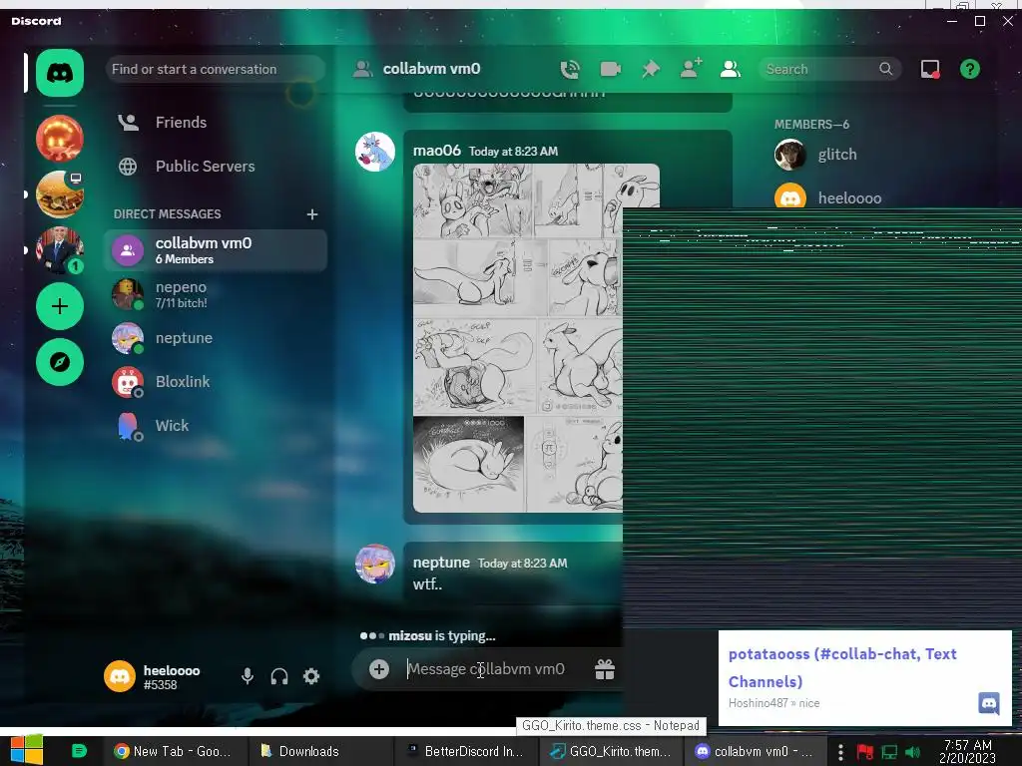
Task: Open the Friends page
Action: [x=216, y=123]
